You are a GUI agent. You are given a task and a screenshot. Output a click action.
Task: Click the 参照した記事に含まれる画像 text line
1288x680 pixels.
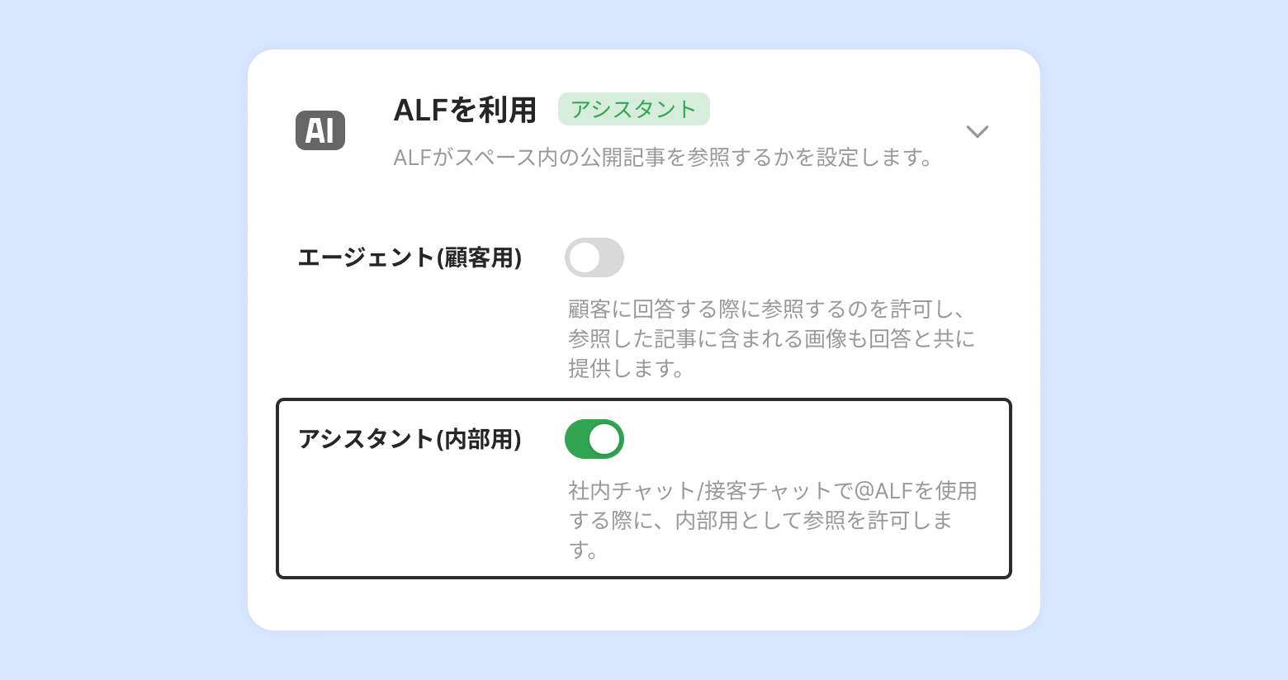[x=771, y=339]
